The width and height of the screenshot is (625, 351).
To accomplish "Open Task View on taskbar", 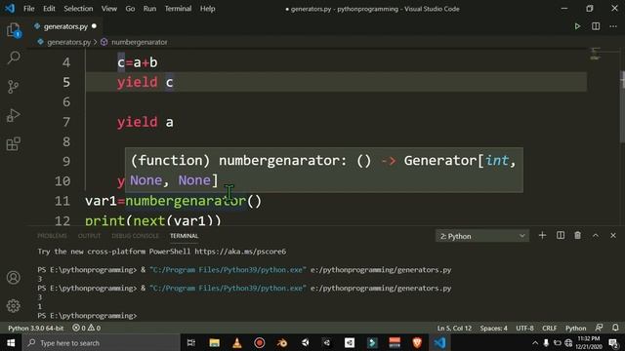I will (x=191, y=342).
